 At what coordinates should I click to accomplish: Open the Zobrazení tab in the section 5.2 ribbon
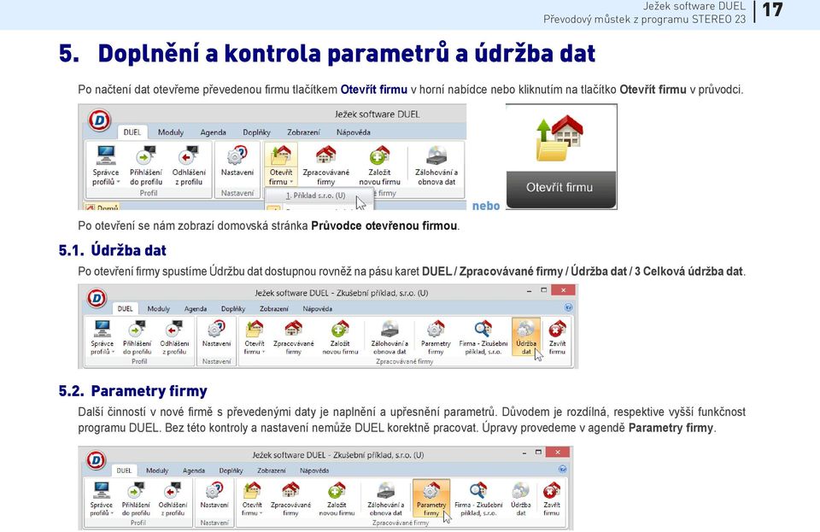pos(272,471)
